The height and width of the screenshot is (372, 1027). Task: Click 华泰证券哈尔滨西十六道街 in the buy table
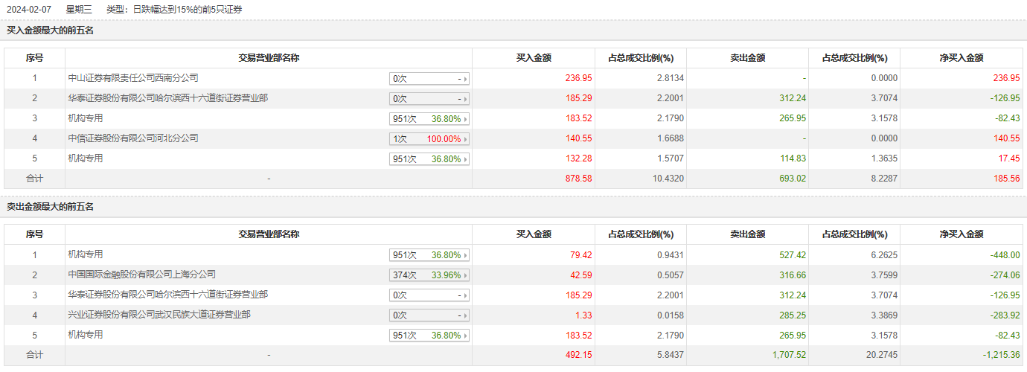click(167, 97)
